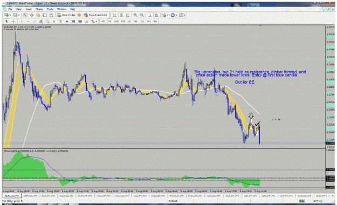Zoom out of the chart
The image size is (337, 205).
tap(142, 15)
